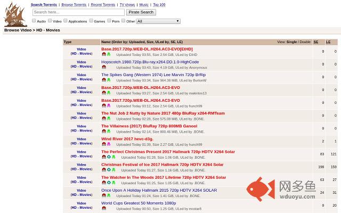Viewport: 341px width, 213px height.
Task: Click HD - Movies link in Wind River row
Action: click(x=82, y=143)
